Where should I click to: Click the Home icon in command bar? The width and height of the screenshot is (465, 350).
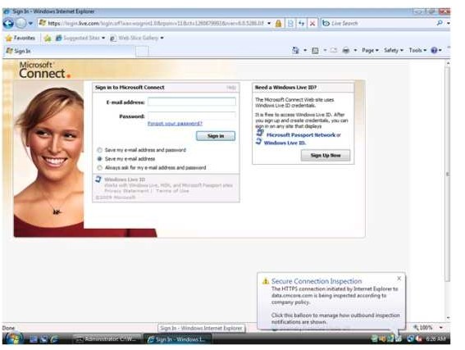[295, 50]
